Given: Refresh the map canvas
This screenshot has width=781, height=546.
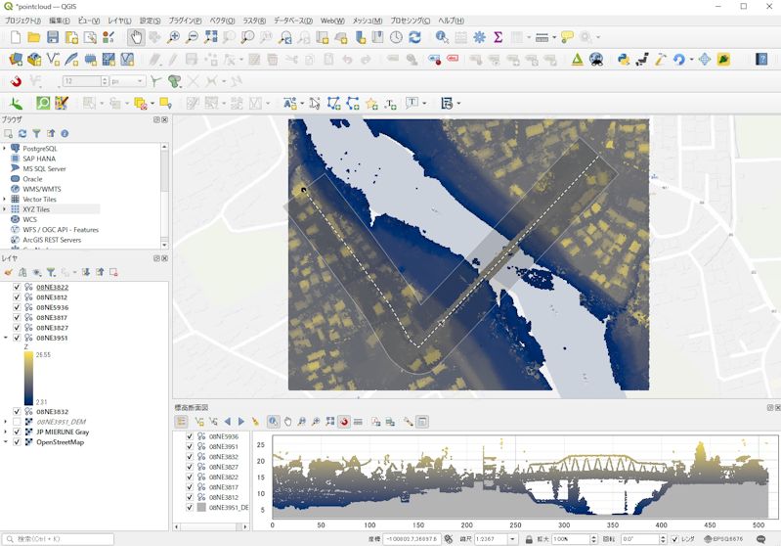Looking at the screenshot, I should pyautogui.click(x=414, y=37).
